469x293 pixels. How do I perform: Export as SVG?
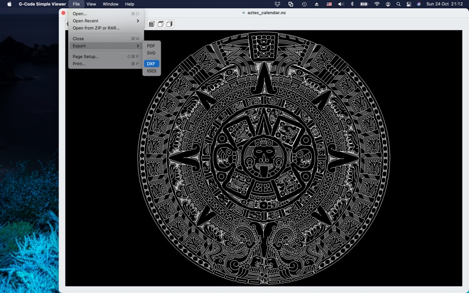(151, 53)
